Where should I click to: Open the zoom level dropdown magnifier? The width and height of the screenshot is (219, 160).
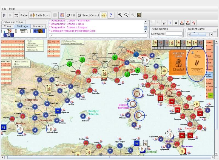tap(127, 15)
